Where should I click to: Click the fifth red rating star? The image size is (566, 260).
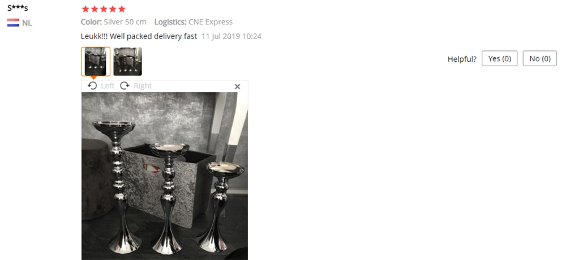coord(122,9)
